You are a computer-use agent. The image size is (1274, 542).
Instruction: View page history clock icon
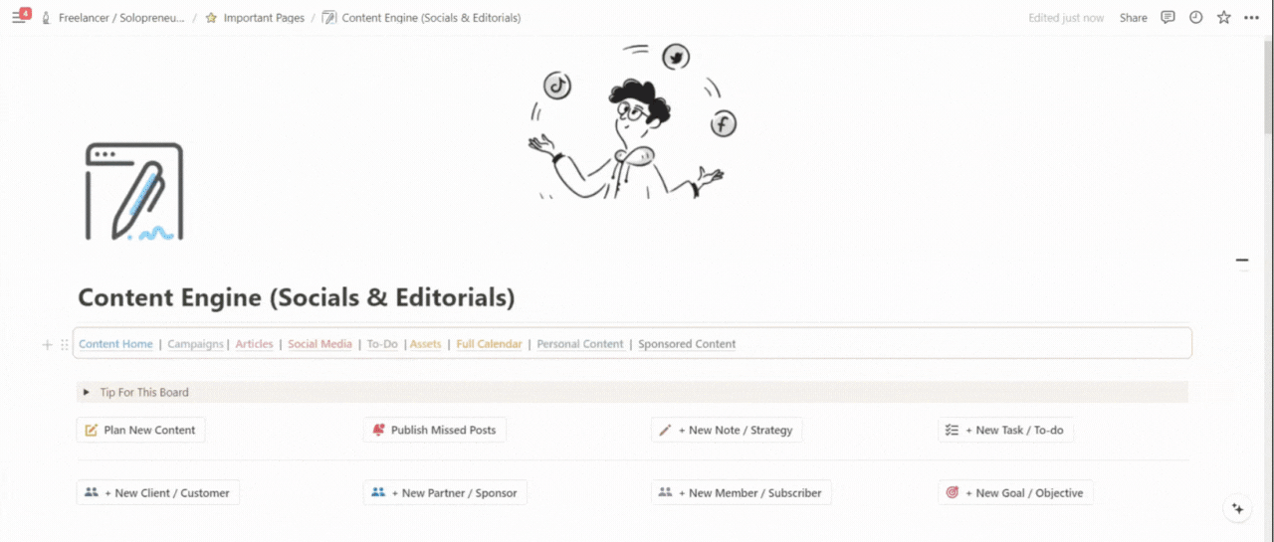1196,18
